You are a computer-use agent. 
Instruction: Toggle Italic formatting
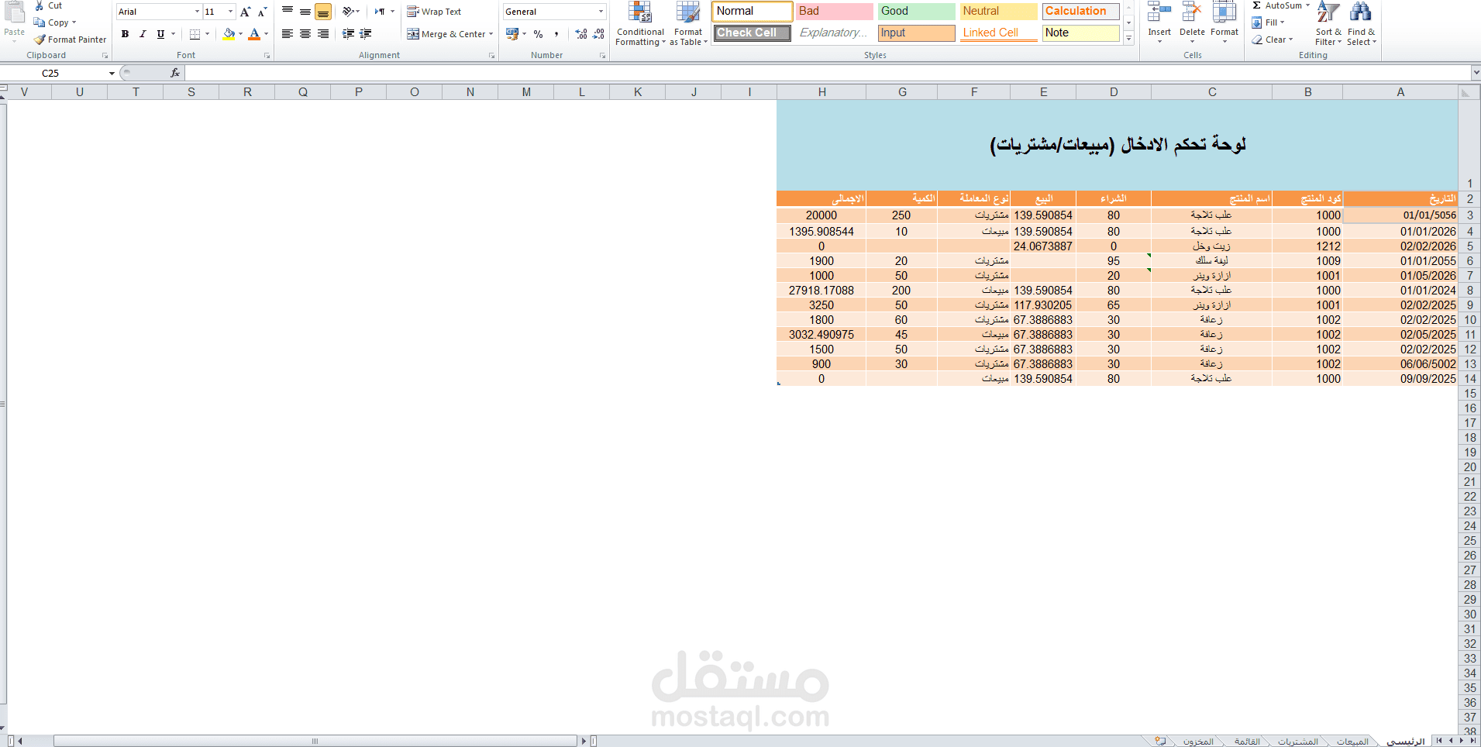pyautogui.click(x=143, y=34)
